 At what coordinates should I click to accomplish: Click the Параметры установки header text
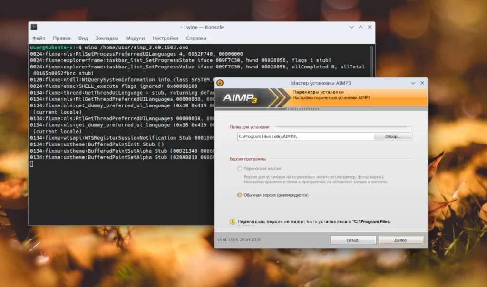[x=318, y=92]
